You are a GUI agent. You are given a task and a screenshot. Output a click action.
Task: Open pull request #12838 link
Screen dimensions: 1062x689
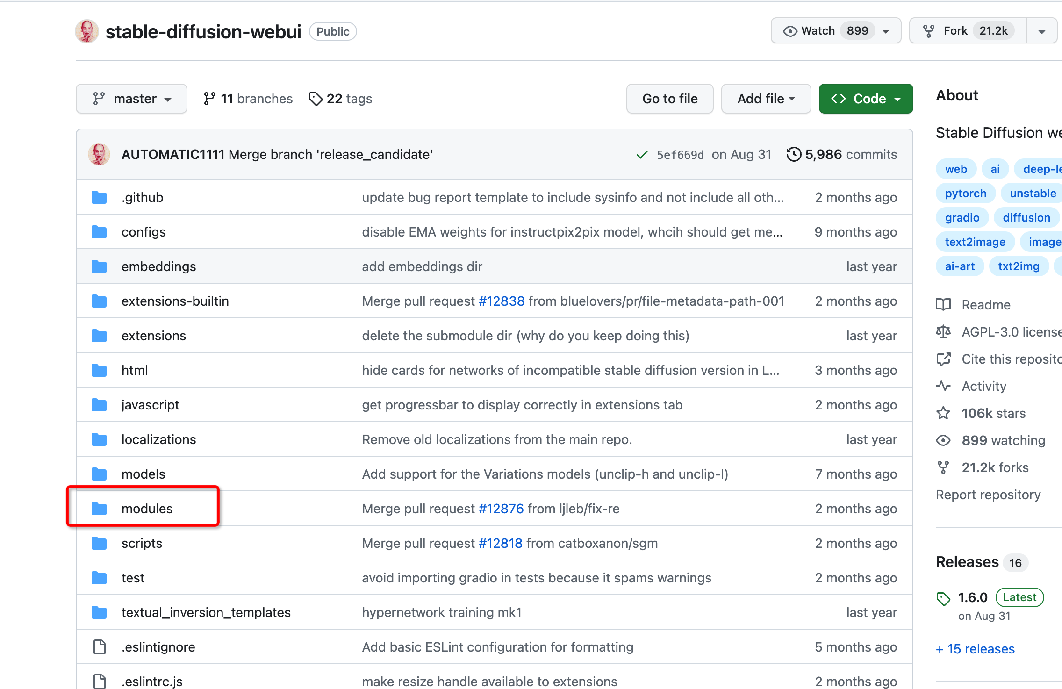pyautogui.click(x=502, y=301)
